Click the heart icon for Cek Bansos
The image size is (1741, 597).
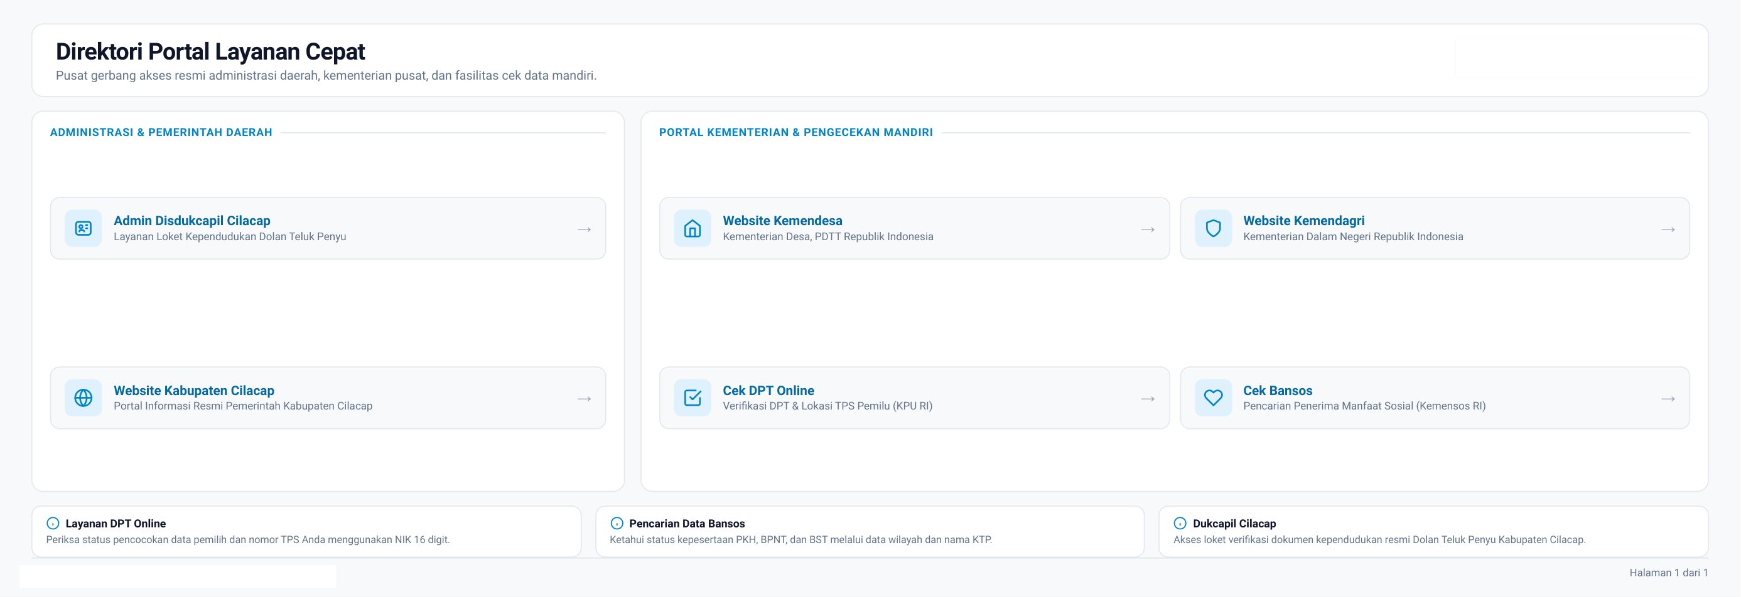1213,398
